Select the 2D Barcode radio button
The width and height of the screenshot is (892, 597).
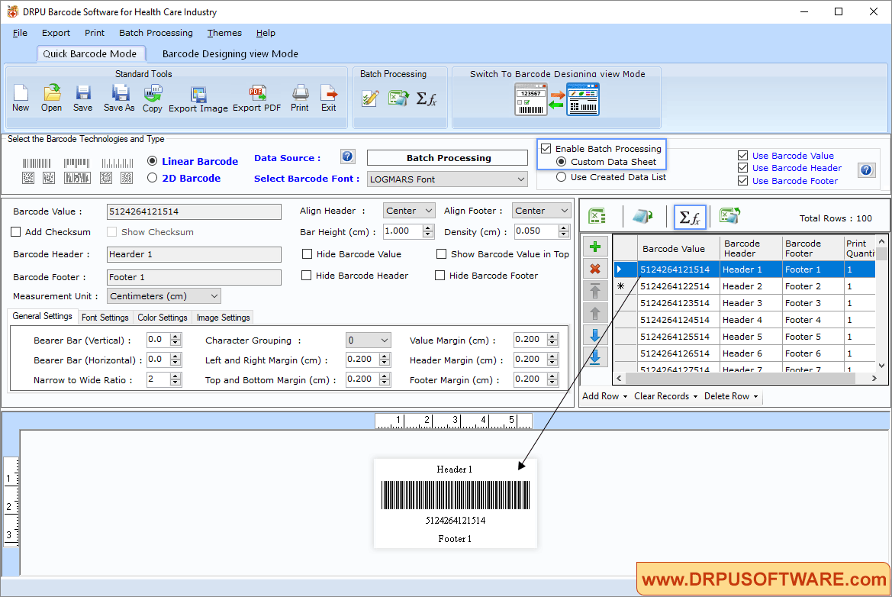152,177
